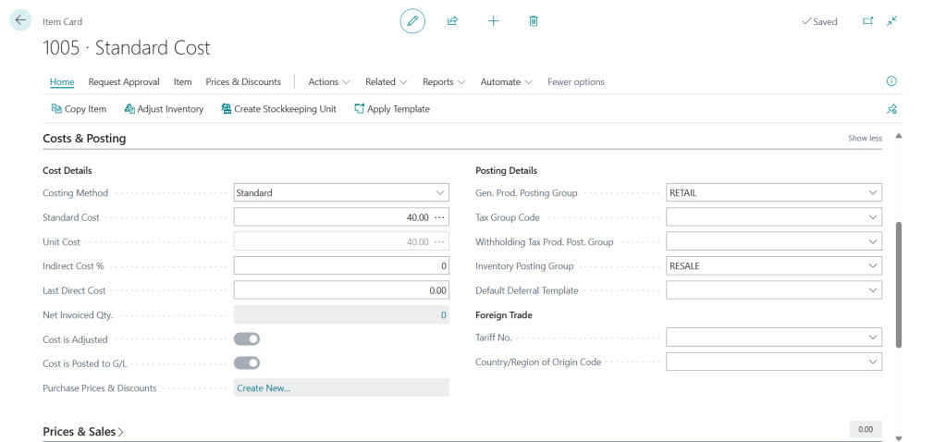Click the information circle icon
Viewport: 946px width, 442px height.
pos(891,81)
